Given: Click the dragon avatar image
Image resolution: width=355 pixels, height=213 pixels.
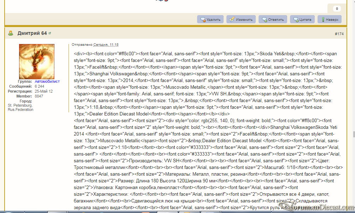Looking at the screenshot, I should (x=37, y=61).
